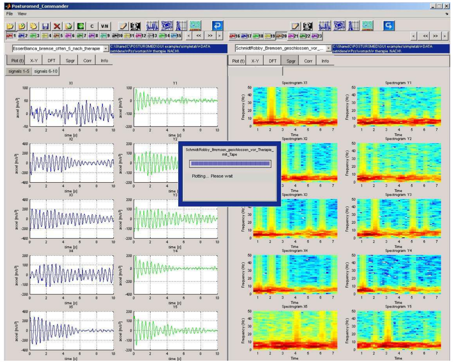
Task: Open the SchmidtRobby file dropdown
Action: click(x=328, y=49)
